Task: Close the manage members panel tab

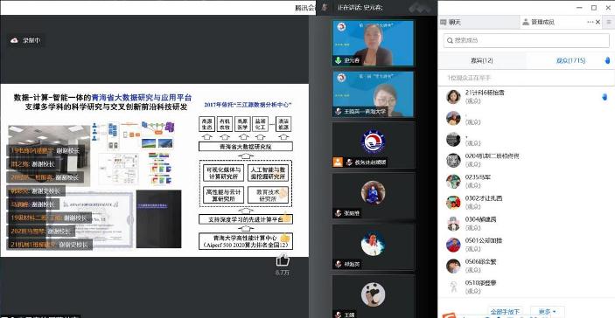Action: click(598, 23)
